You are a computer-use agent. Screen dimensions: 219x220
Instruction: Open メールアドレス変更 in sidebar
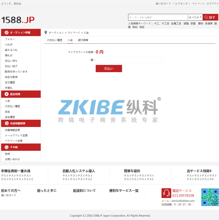coord(16,135)
